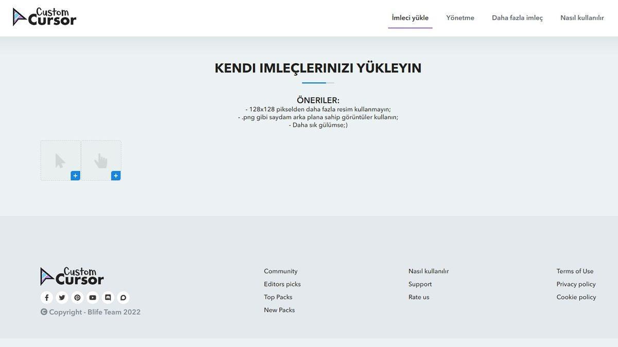
Task: Click the Custom Cursor logo in the footer
Action: click(72, 277)
